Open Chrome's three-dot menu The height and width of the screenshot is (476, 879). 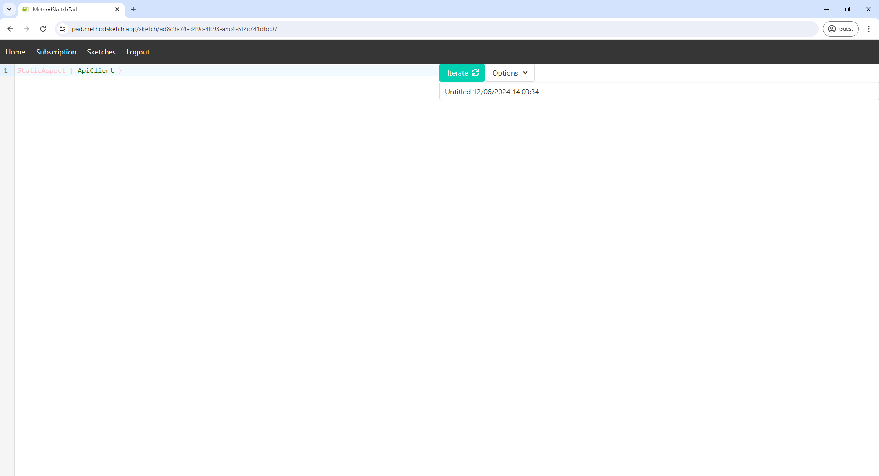click(x=868, y=29)
